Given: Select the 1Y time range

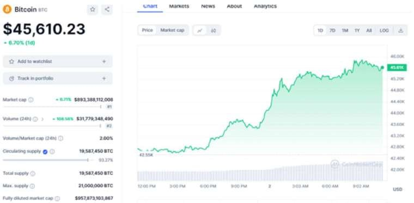Looking at the screenshot, I should (357, 30).
